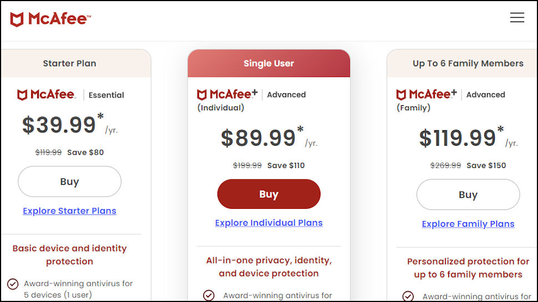538x302 pixels.
Task: Click the Single User antivirus checkmark icon
Action: [x=209, y=295]
